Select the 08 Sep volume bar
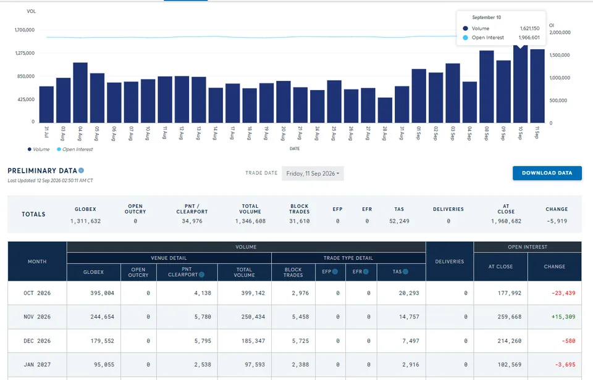The width and height of the screenshot is (593, 380). tap(487, 87)
